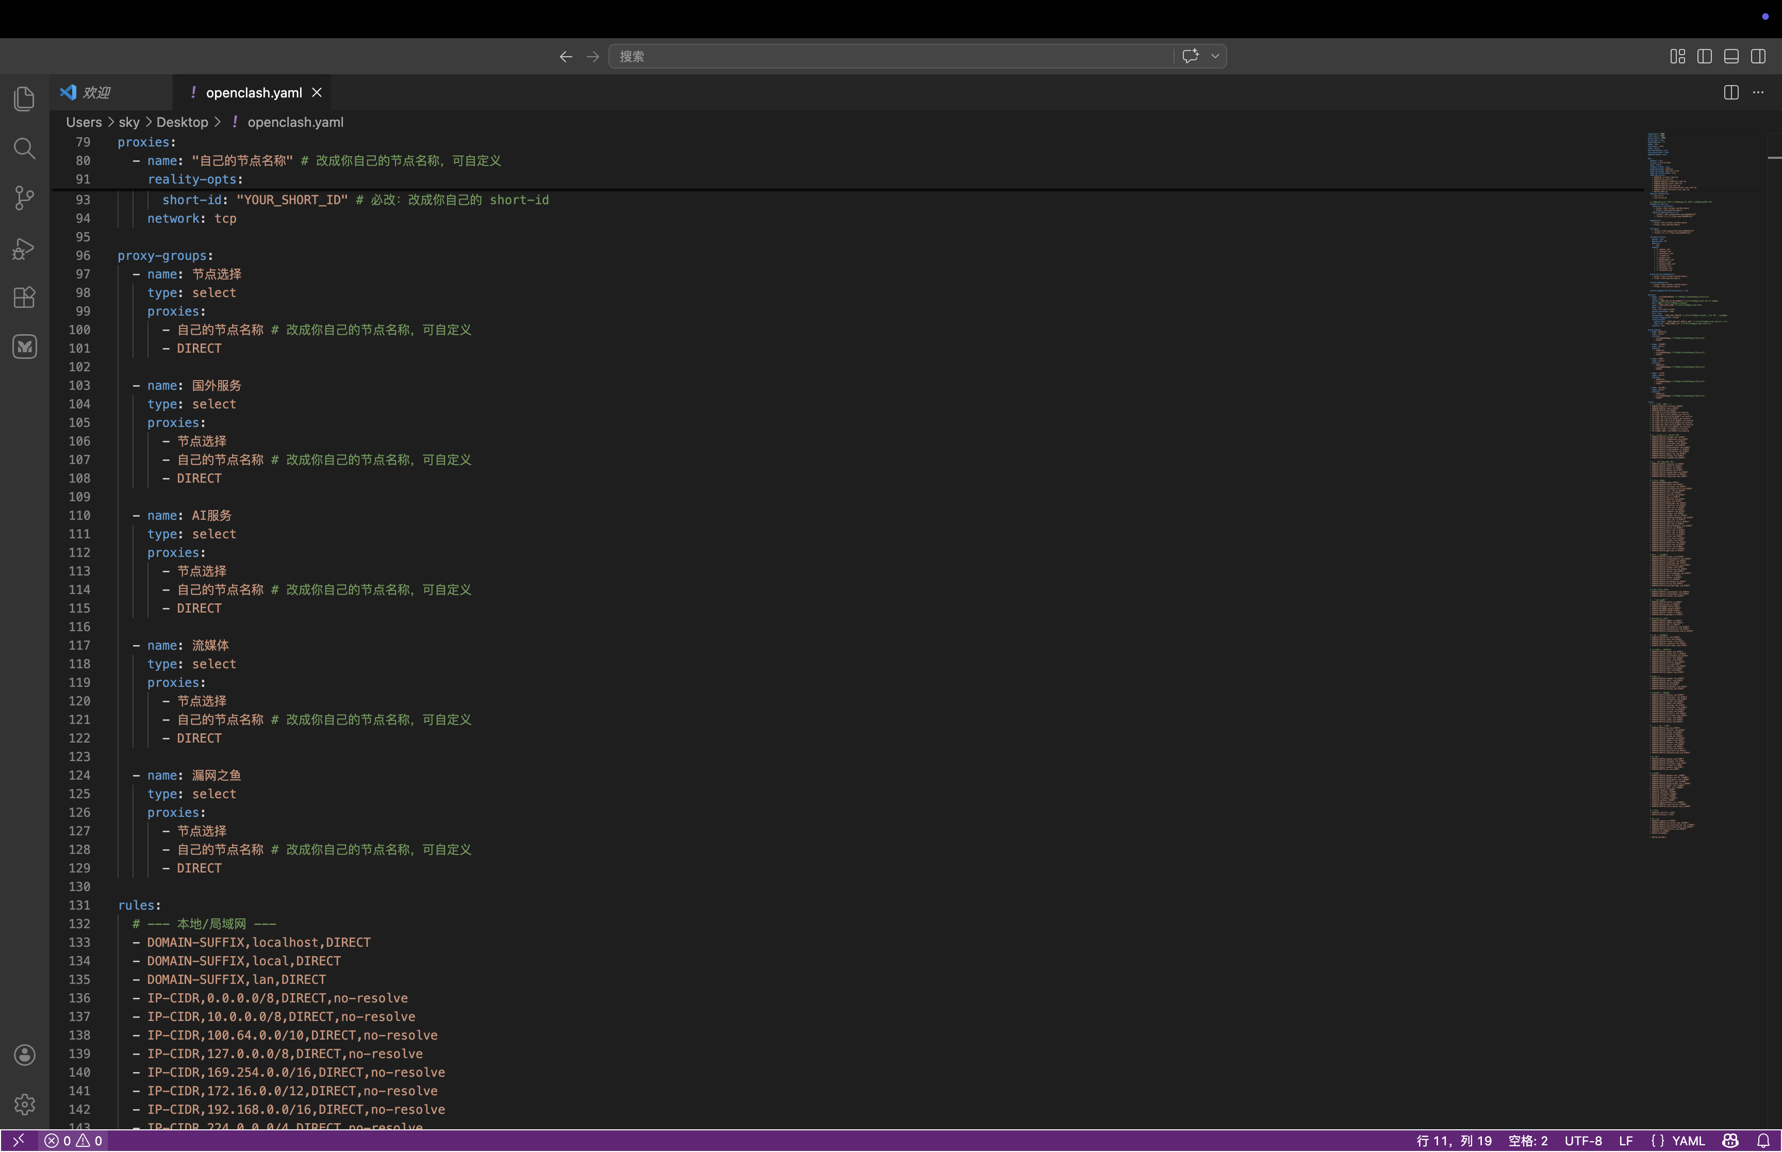Toggle bottom panel visibility
Screen dimensions: 1782x1152
coord(1731,56)
